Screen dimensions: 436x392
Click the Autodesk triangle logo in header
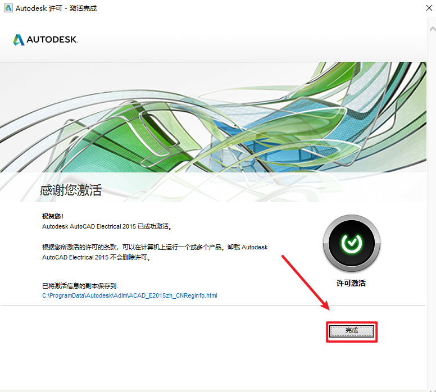tap(19, 40)
